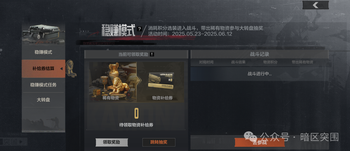The width and height of the screenshot is (350, 151).
Task: Click the 带出稀有物资 column header
Action: pos(302,62)
